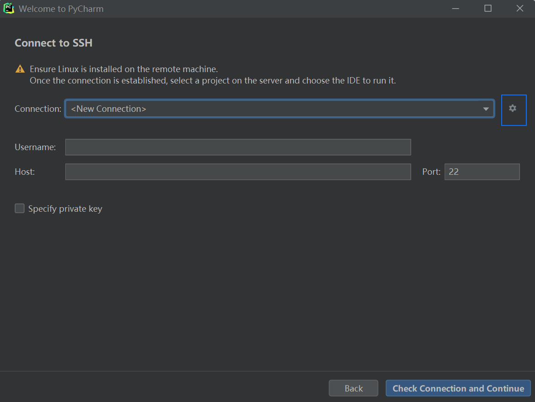Viewport: 535px width, 402px height.
Task: Click the Port: label
Action: 431,172
